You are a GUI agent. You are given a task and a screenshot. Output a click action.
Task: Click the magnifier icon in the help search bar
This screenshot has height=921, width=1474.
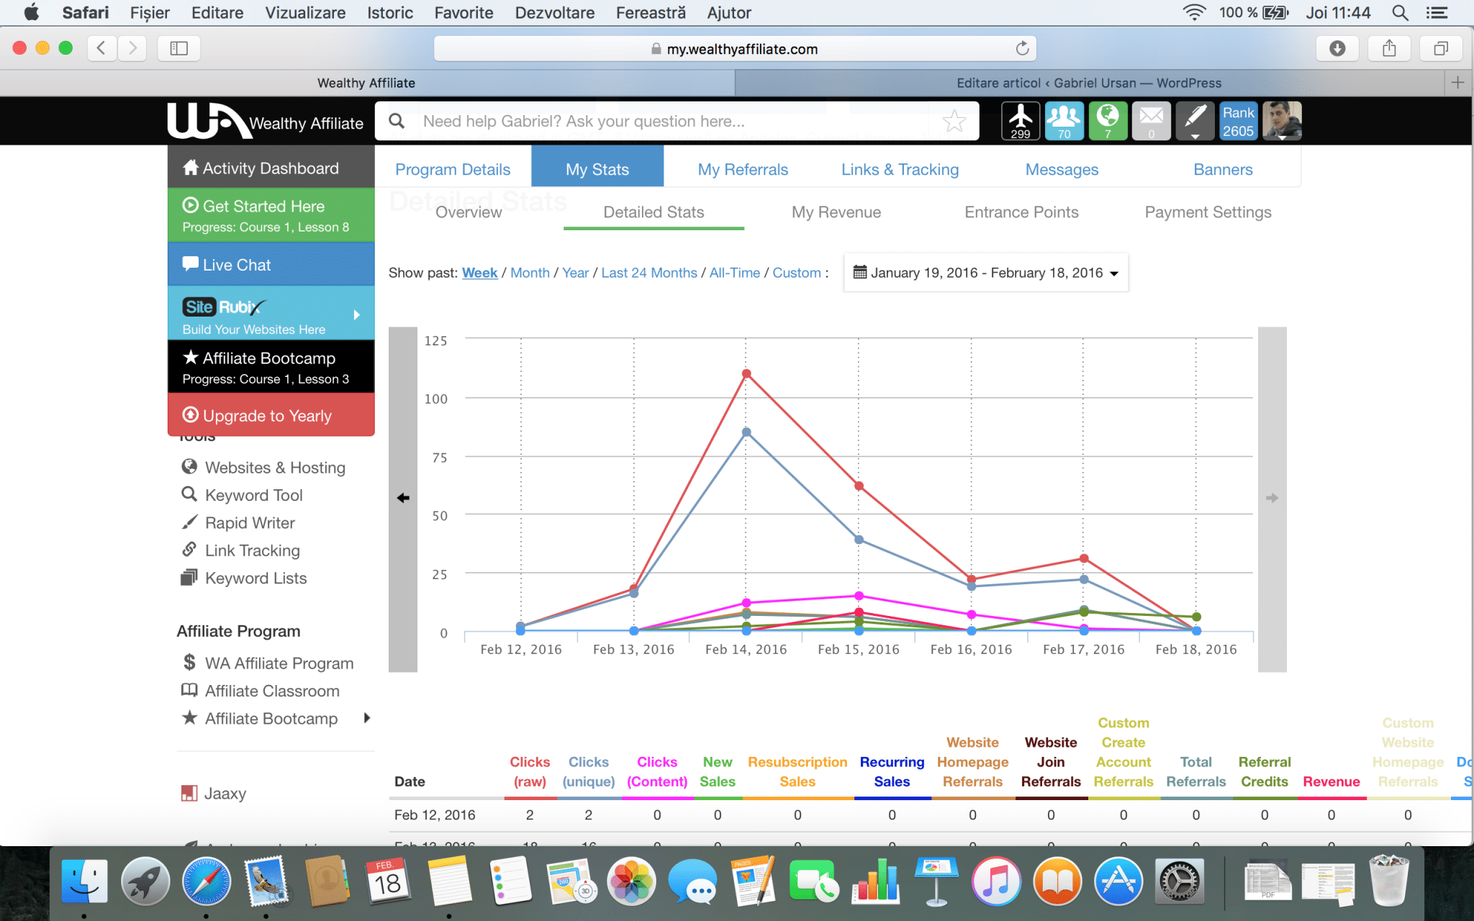pos(397,121)
